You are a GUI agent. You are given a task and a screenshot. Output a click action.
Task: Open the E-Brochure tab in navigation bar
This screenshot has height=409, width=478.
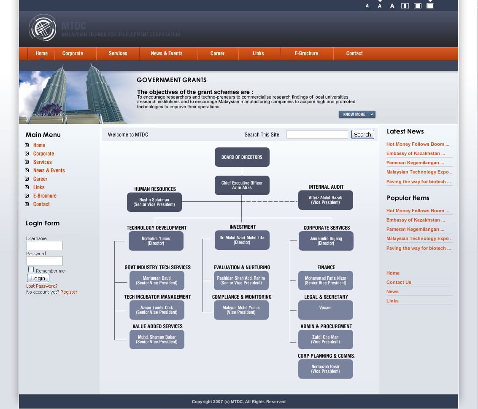click(306, 53)
